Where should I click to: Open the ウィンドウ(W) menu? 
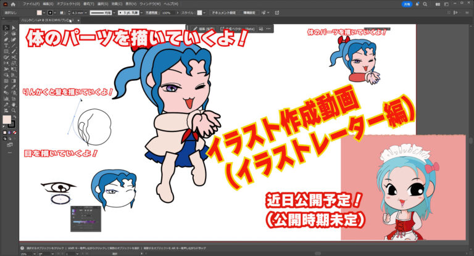[x=150, y=4]
